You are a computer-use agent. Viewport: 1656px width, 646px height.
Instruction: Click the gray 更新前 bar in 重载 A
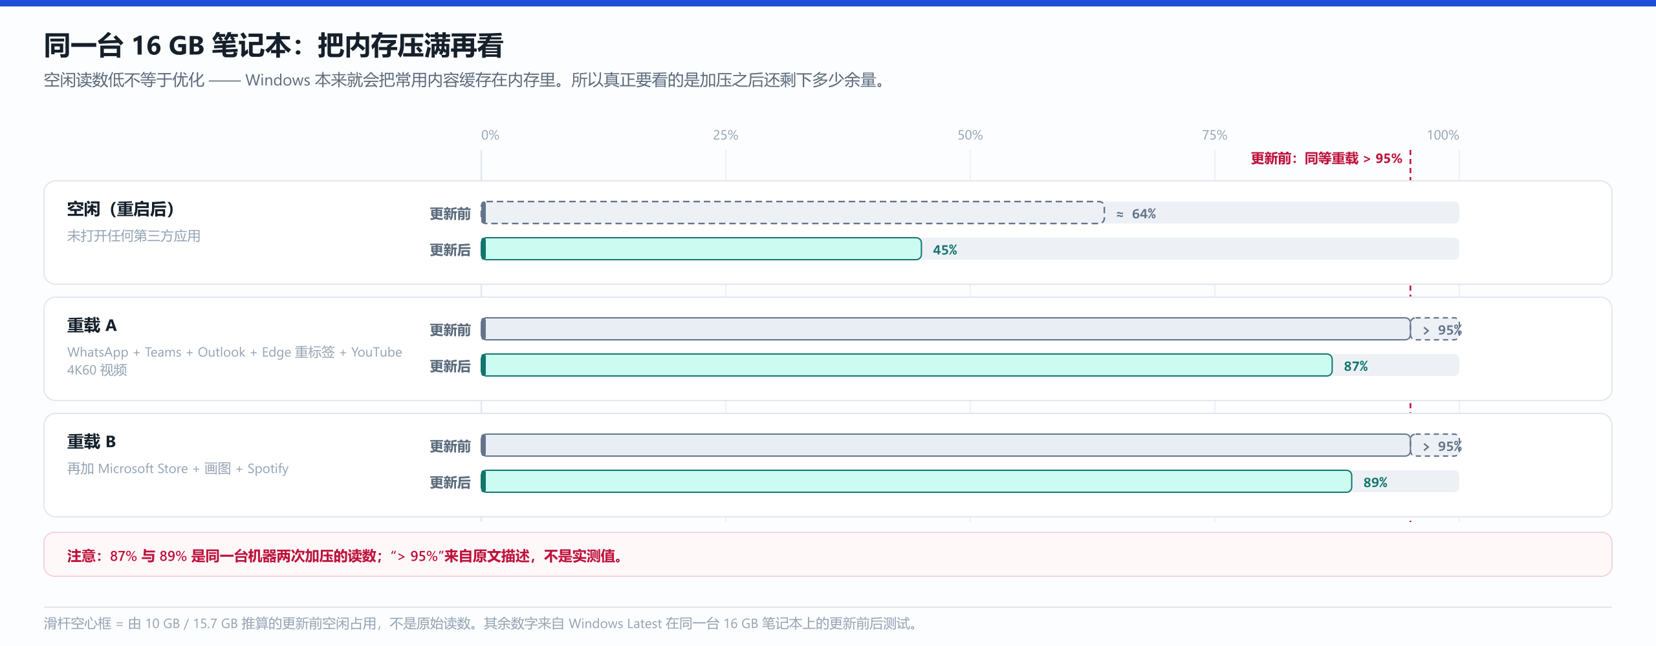pos(946,329)
